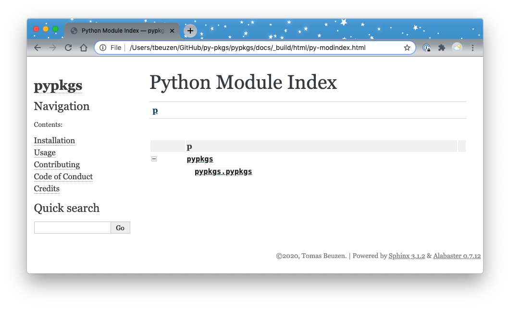Select the Python Module Index tab

click(120, 31)
